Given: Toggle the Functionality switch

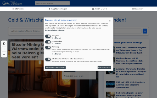Looking at the screenshot, I should point(48,42).
